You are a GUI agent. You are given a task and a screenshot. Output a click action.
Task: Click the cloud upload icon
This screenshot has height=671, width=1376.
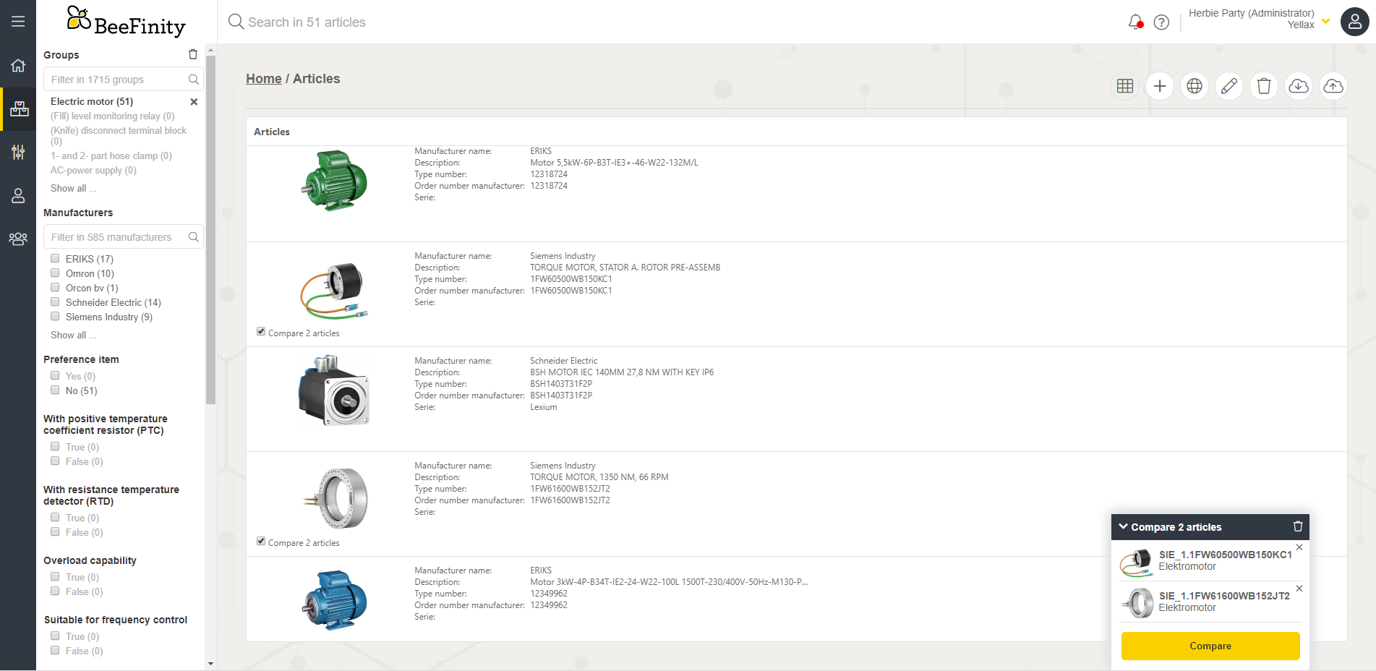pyautogui.click(x=1333, y=86)
